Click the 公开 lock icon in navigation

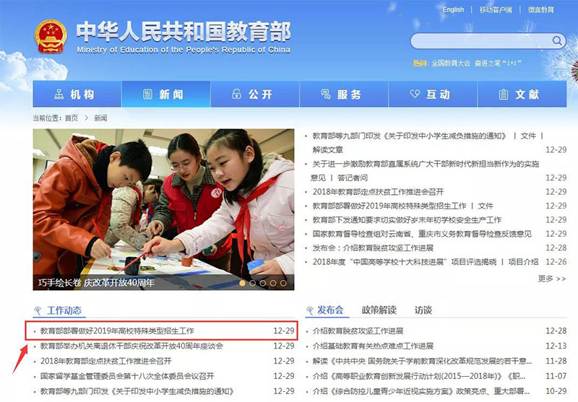[x=236, y=94]
